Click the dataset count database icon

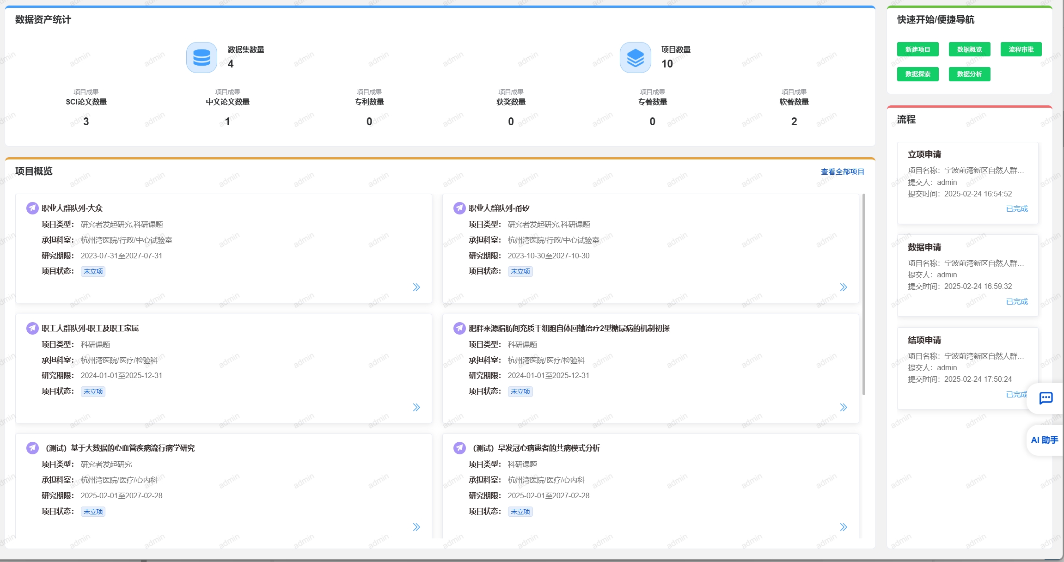(202, 58)
